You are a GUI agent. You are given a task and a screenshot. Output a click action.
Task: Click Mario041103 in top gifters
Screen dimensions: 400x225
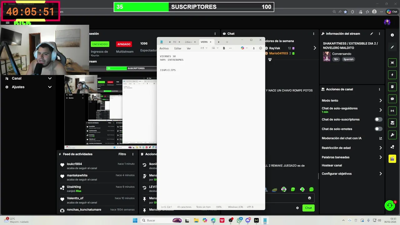279,53
